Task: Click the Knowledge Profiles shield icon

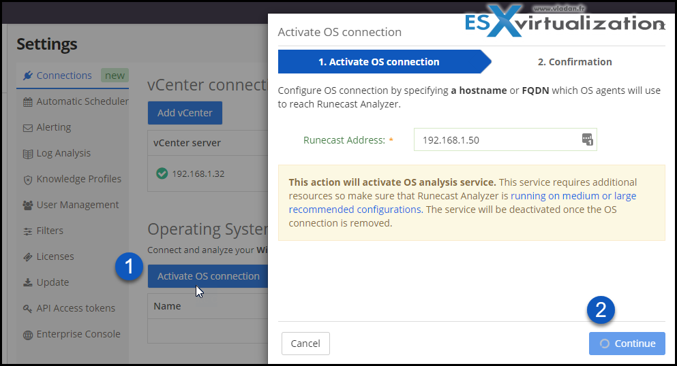Action: coord(28,180)
